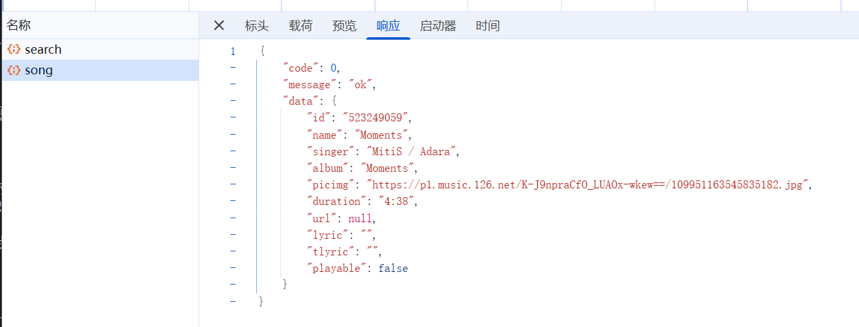The width and height of the screenshot is (859, 327).
Task: Select the 响应 tab
Action: click(x=388, y=27)
